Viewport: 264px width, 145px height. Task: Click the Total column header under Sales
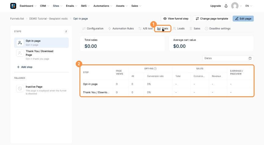coord(178,76)
